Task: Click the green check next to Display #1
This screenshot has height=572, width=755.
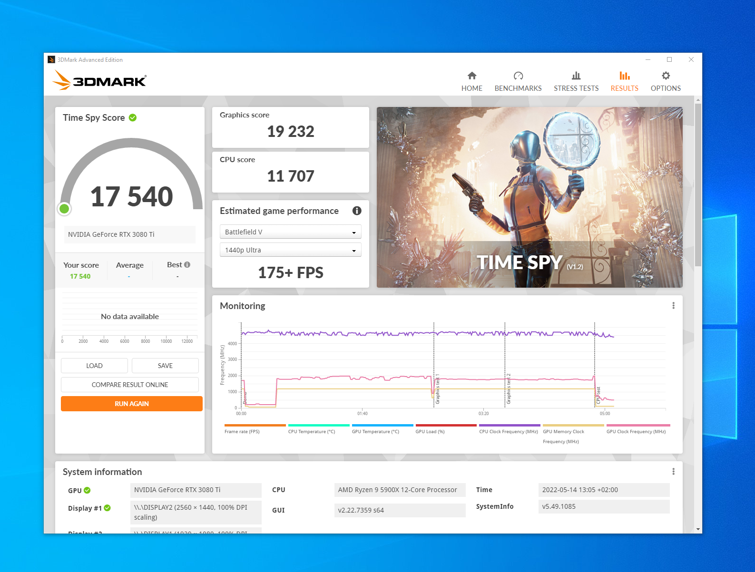Action: point(108,508)
